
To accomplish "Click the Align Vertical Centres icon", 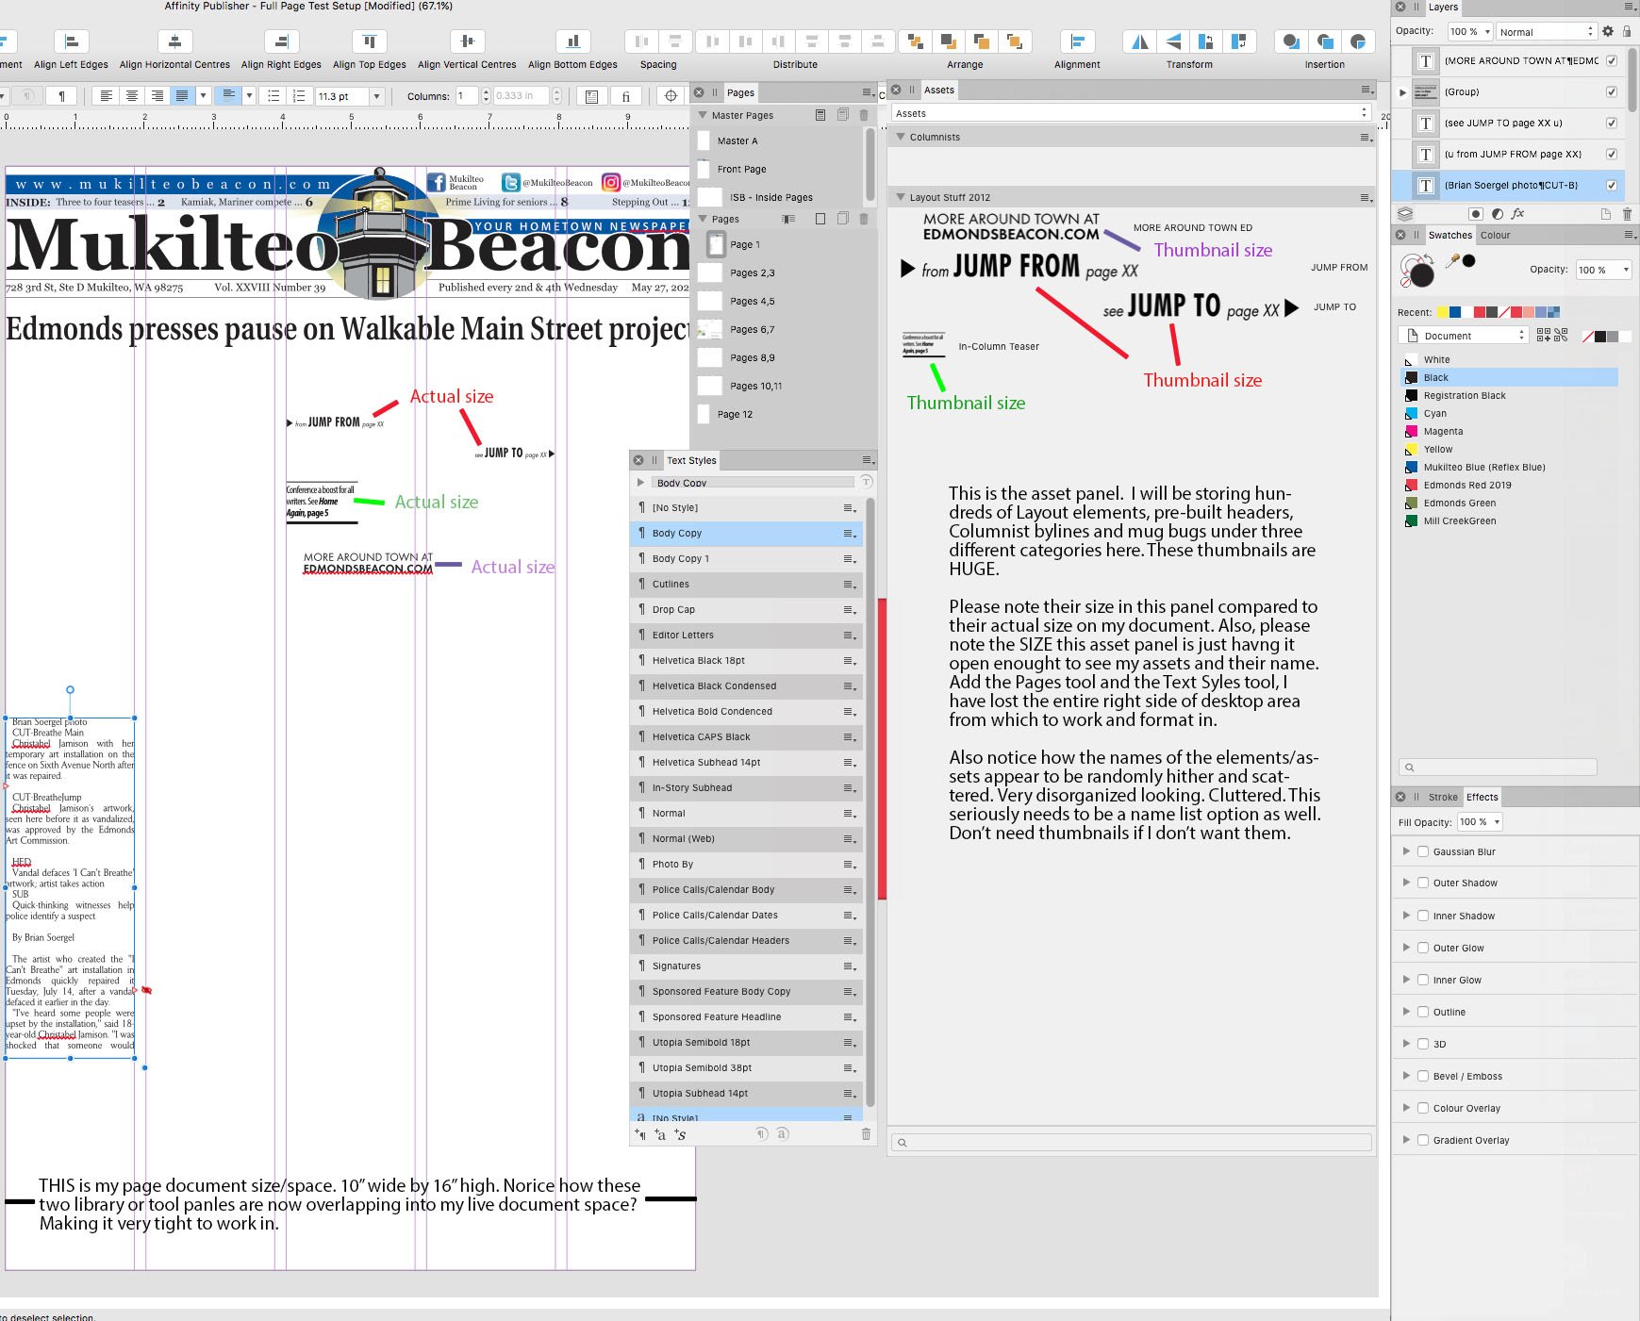I will click(x=467, y=41).
